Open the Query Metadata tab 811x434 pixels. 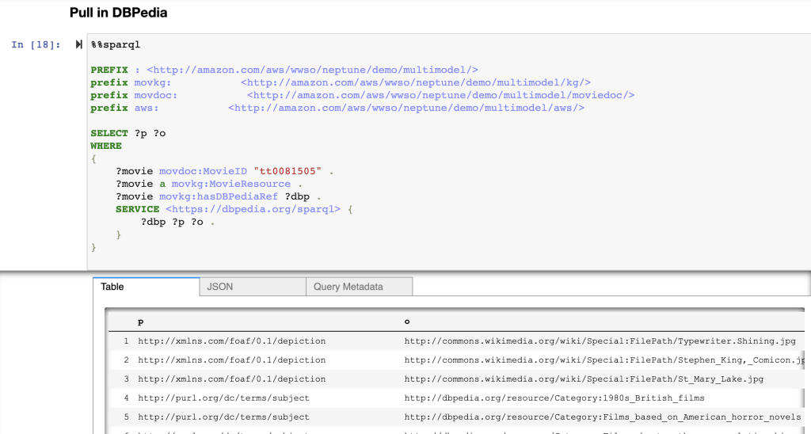click(360, 287)
